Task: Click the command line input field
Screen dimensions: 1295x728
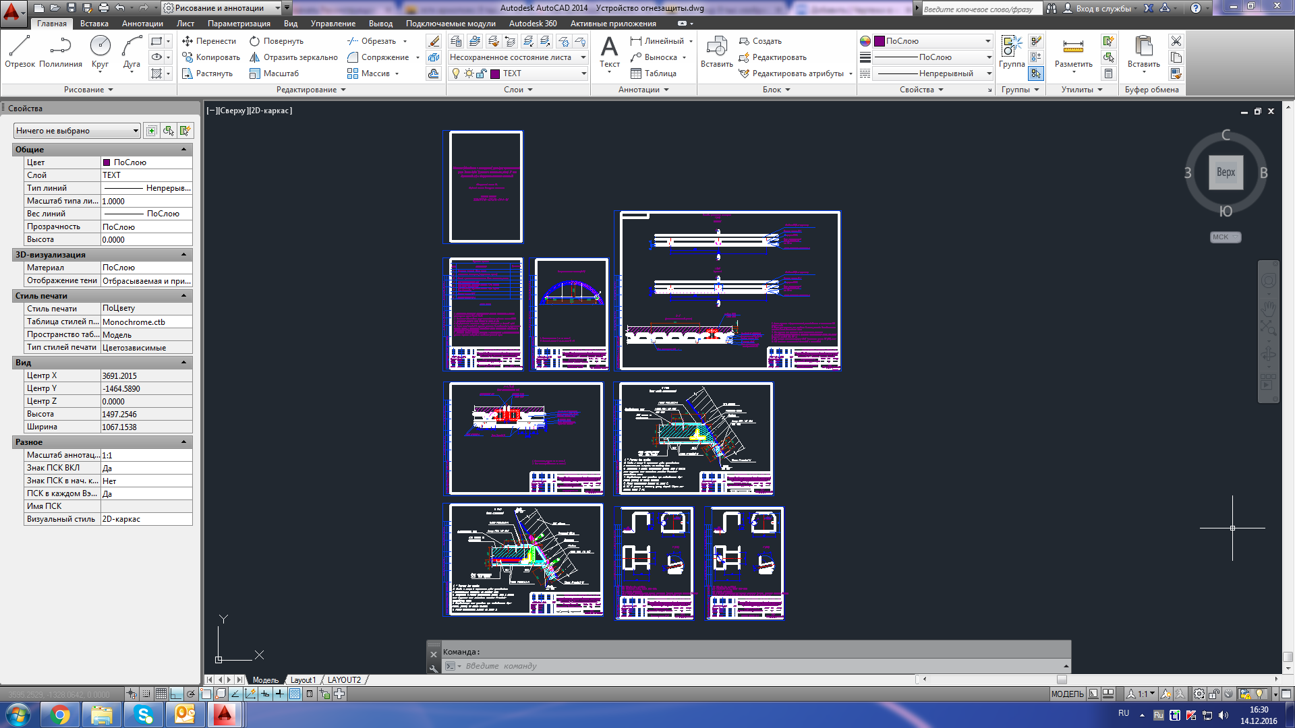Action: point(755,666)
